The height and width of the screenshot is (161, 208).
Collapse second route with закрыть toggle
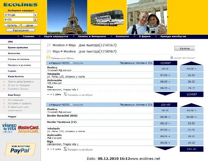77,105
